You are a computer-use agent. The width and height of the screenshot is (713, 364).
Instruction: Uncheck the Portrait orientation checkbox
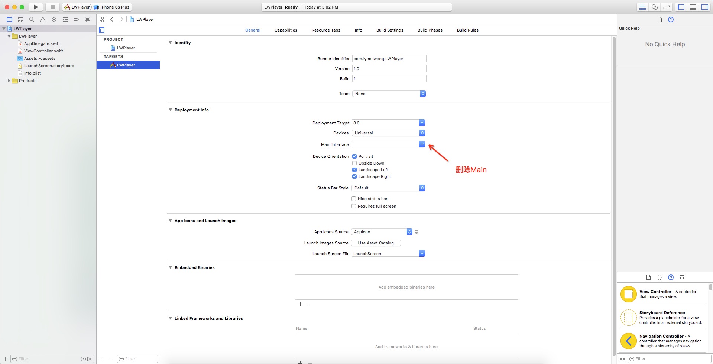pyautogui.click(x=354, y=156)
